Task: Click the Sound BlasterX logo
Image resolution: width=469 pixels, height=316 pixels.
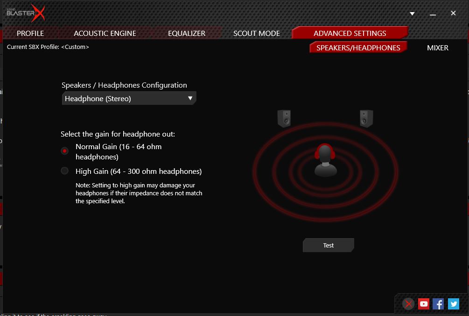Action: 25,14
